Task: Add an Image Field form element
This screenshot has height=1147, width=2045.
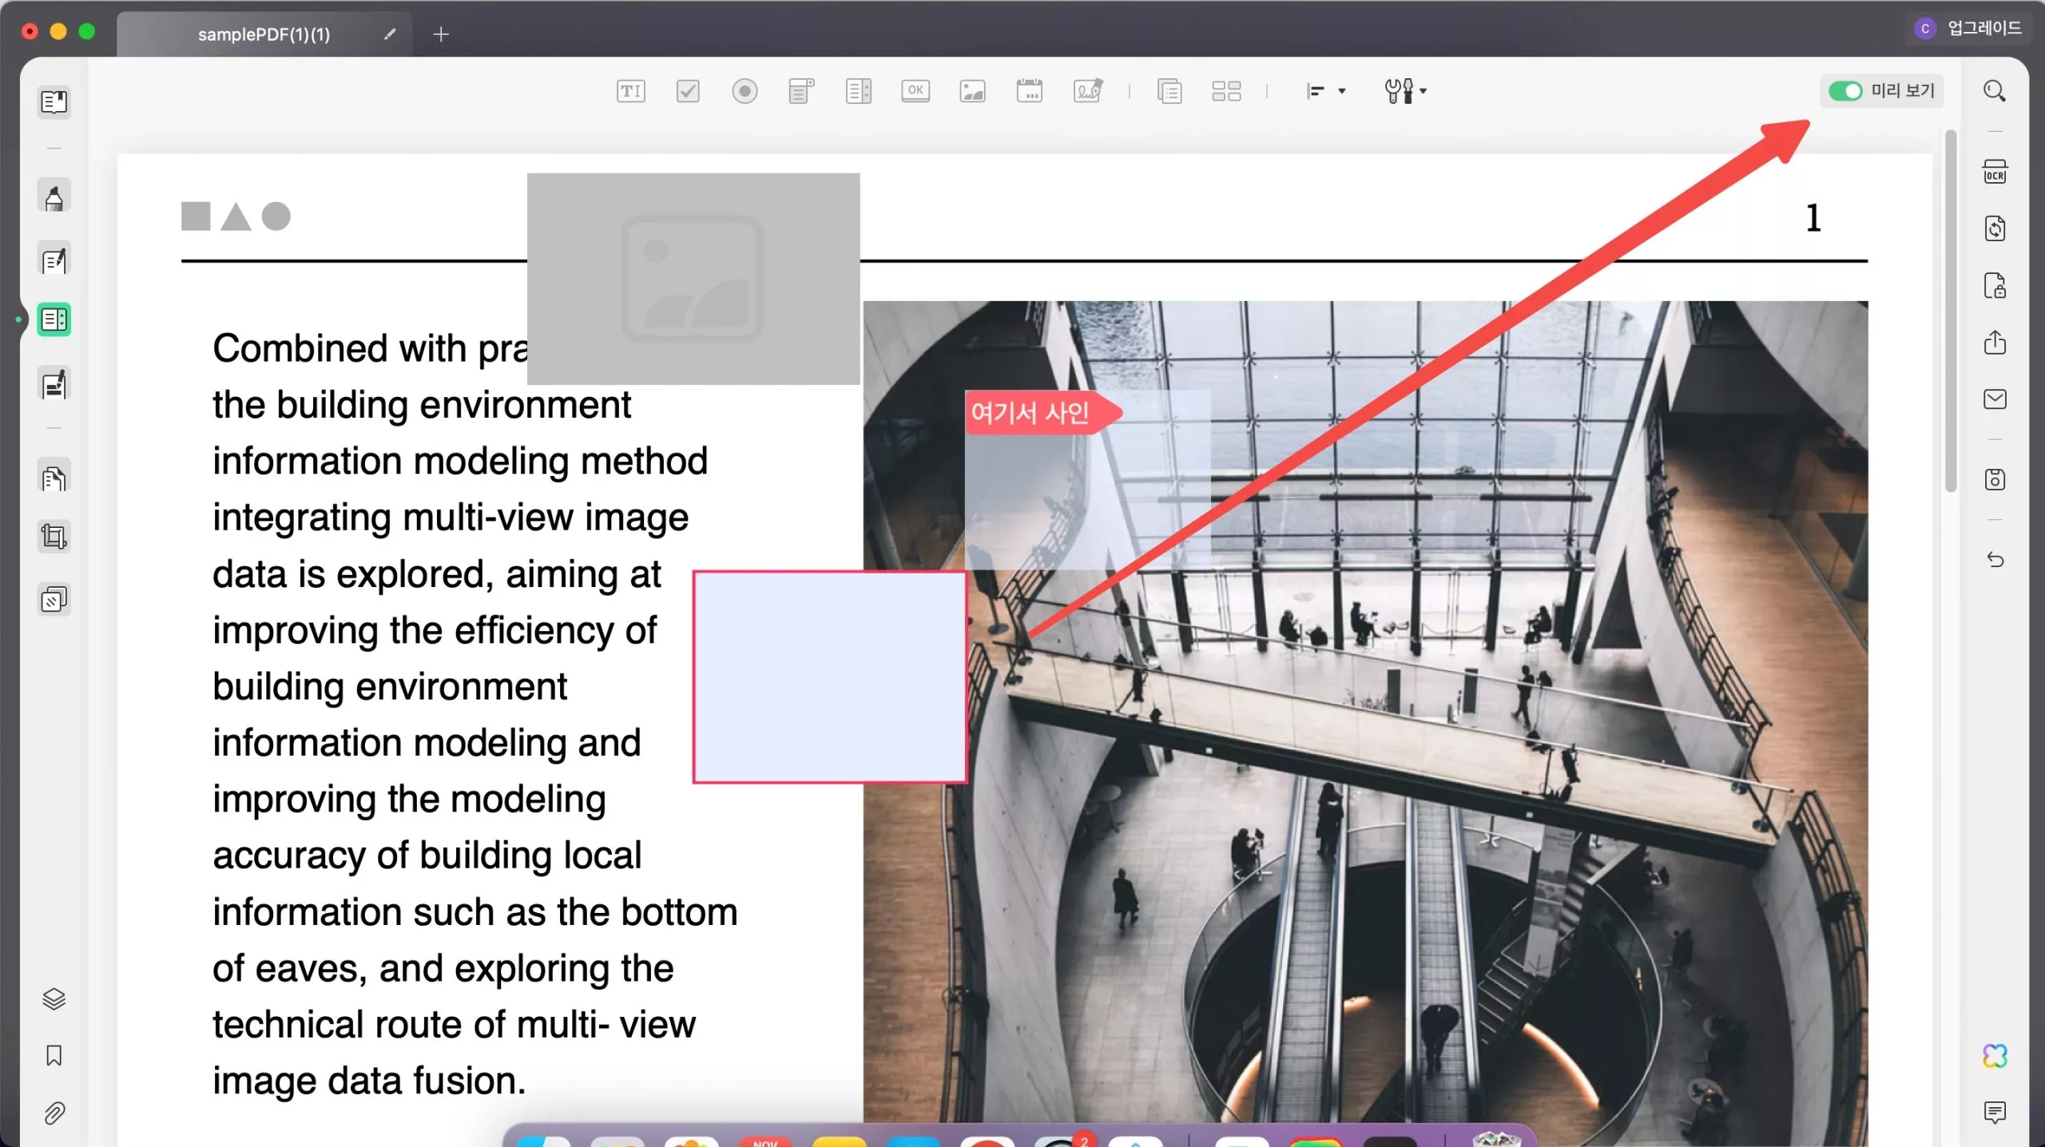Action: coord(972,91)
